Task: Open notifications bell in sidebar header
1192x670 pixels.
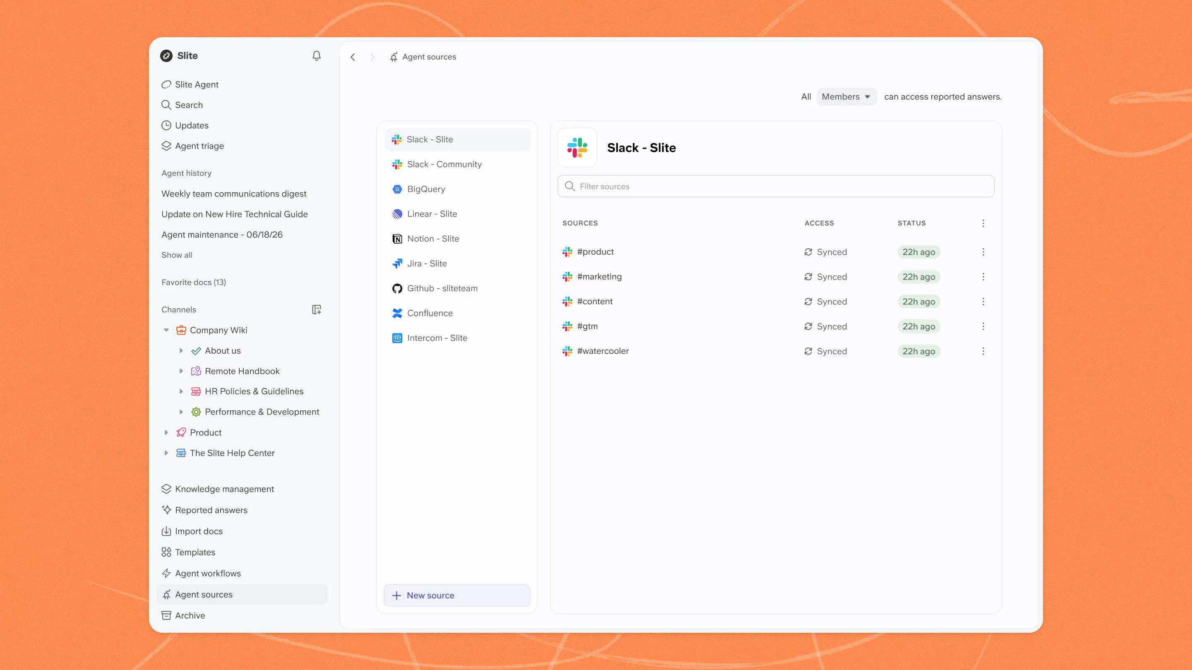Action: coord(317,56)
